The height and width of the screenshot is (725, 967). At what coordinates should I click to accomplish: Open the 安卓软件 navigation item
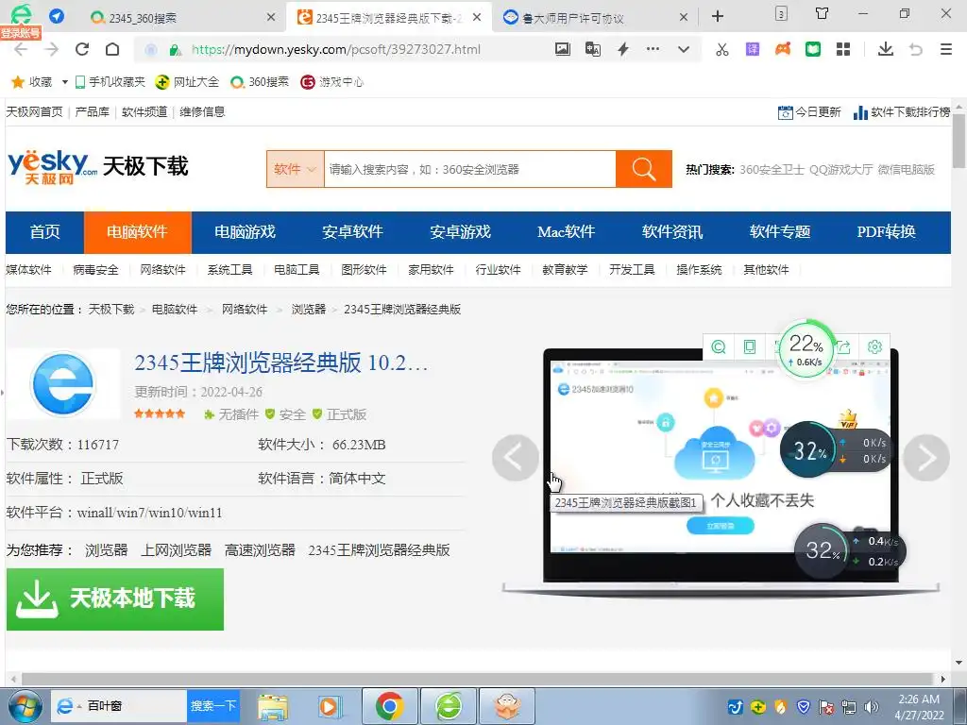click(353, 232)
